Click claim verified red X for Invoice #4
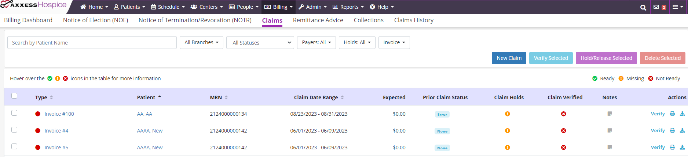The image size is (688, 157). [x=564, y=131]
